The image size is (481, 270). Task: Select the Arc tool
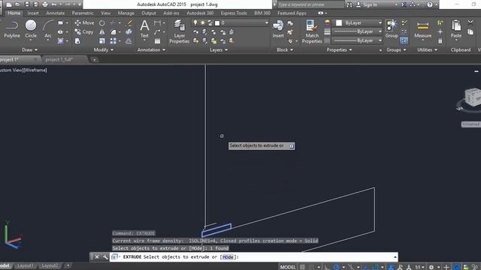tap(48, 29)
